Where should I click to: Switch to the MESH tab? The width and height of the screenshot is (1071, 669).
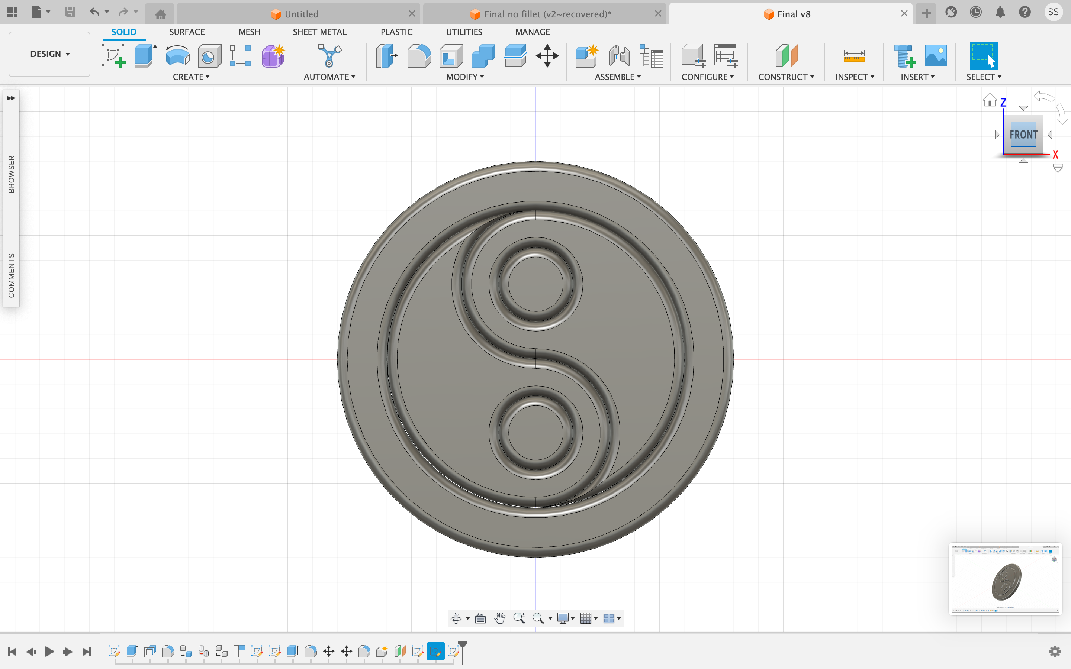point(249,32)
